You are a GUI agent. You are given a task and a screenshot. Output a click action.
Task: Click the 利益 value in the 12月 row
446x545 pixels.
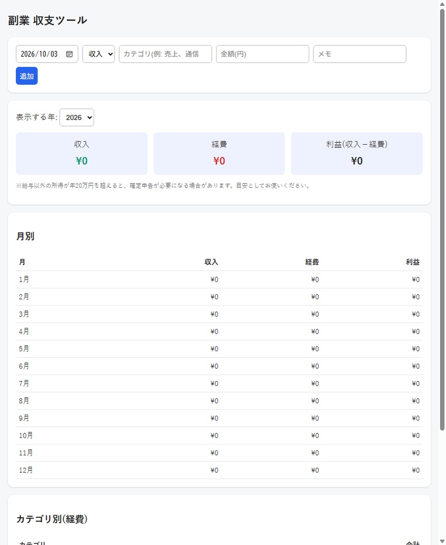tap(416, 470)
